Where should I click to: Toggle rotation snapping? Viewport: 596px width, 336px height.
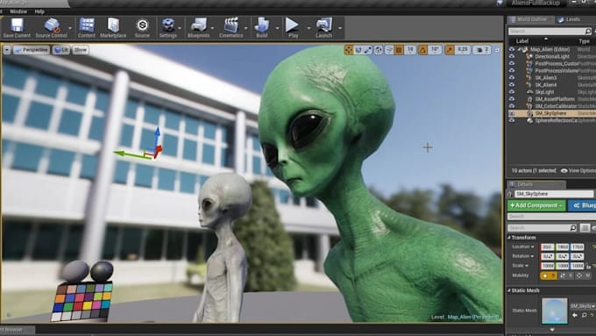(422, 50)
